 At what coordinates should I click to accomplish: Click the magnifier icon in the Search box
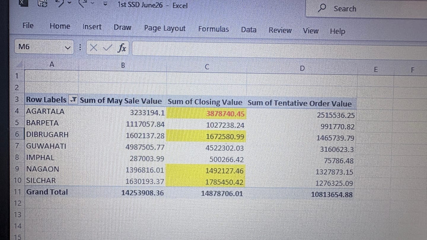click(322, 8)
